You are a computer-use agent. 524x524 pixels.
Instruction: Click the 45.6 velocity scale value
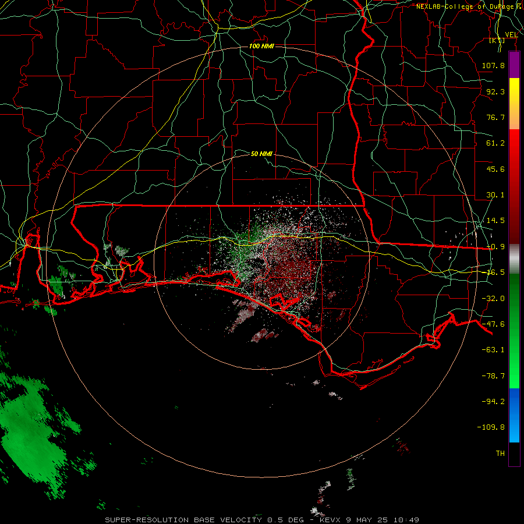click(x=495, y=169)
